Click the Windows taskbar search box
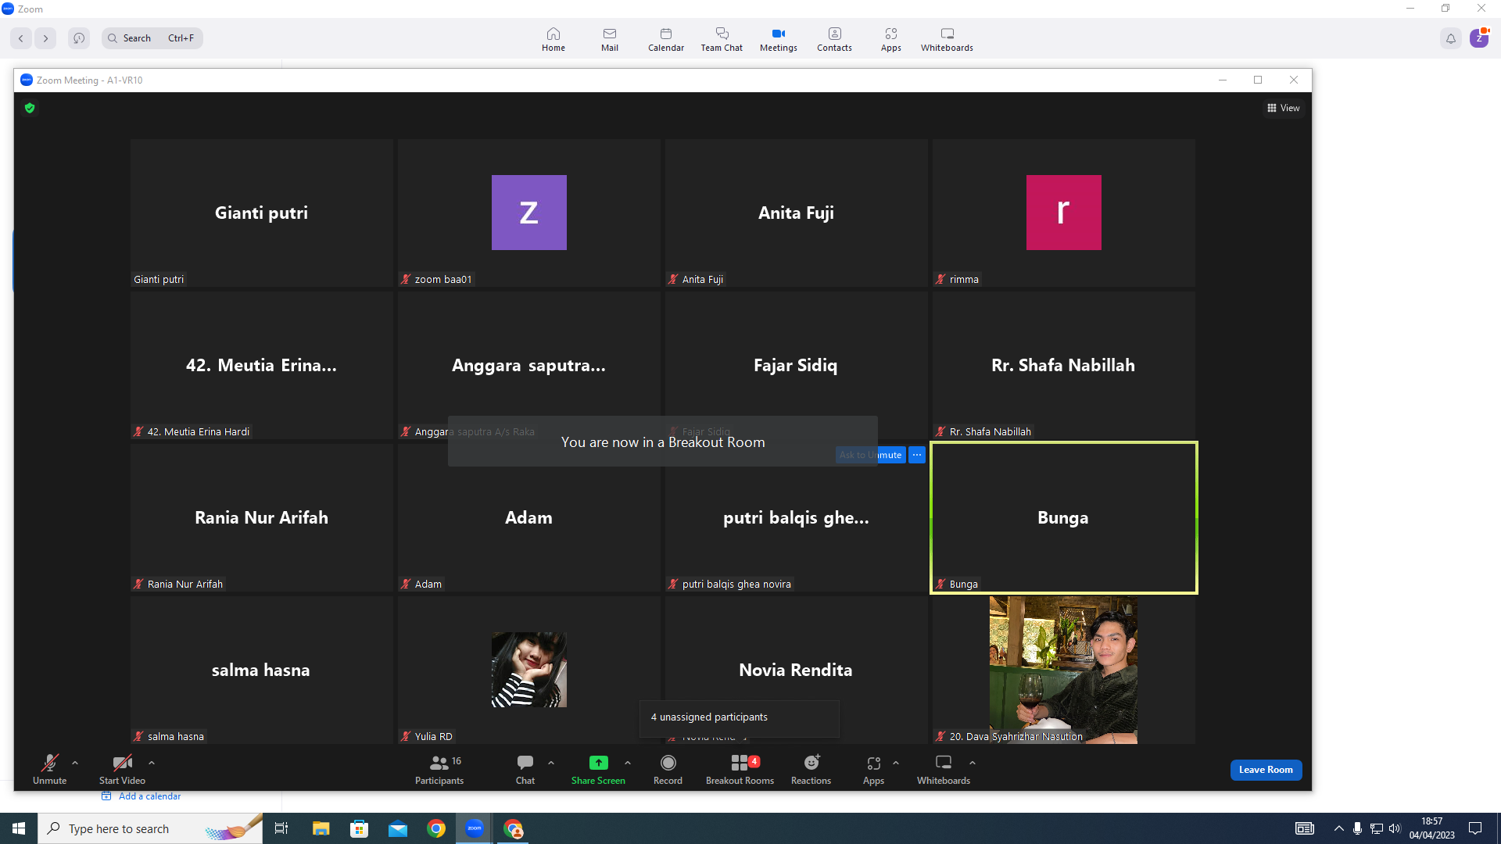Image resolution: width=1501 pixels, height=844 pixels. pos(150,828)
